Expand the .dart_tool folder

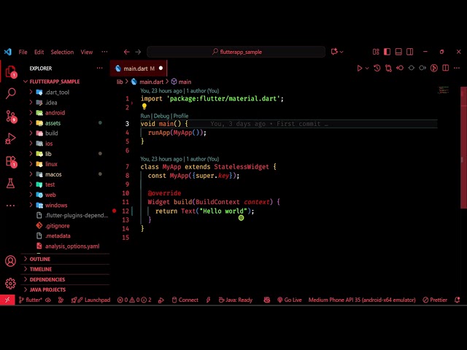66,93
